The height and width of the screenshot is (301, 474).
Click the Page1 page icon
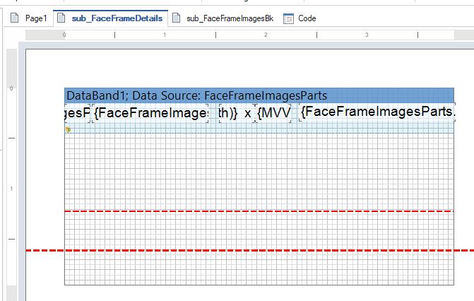(x=15, y=18)
